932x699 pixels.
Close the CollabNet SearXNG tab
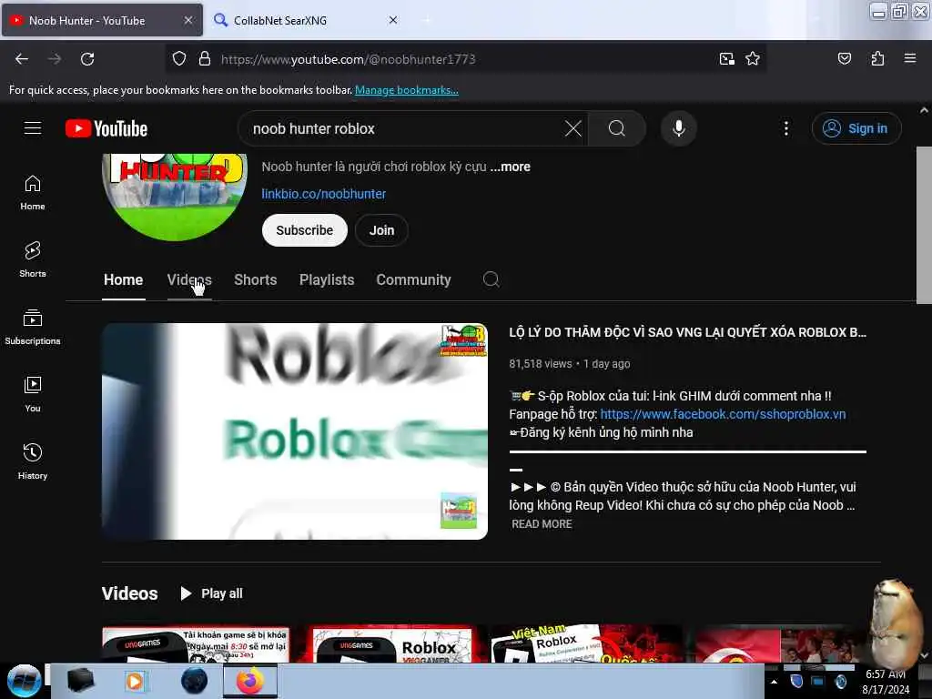click(393, 20)
